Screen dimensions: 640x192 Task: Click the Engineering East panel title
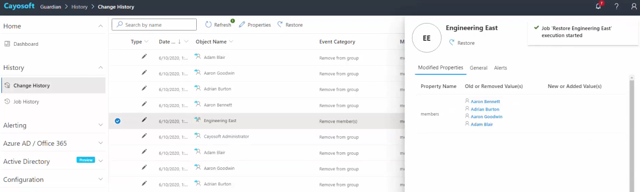(471, 28)
